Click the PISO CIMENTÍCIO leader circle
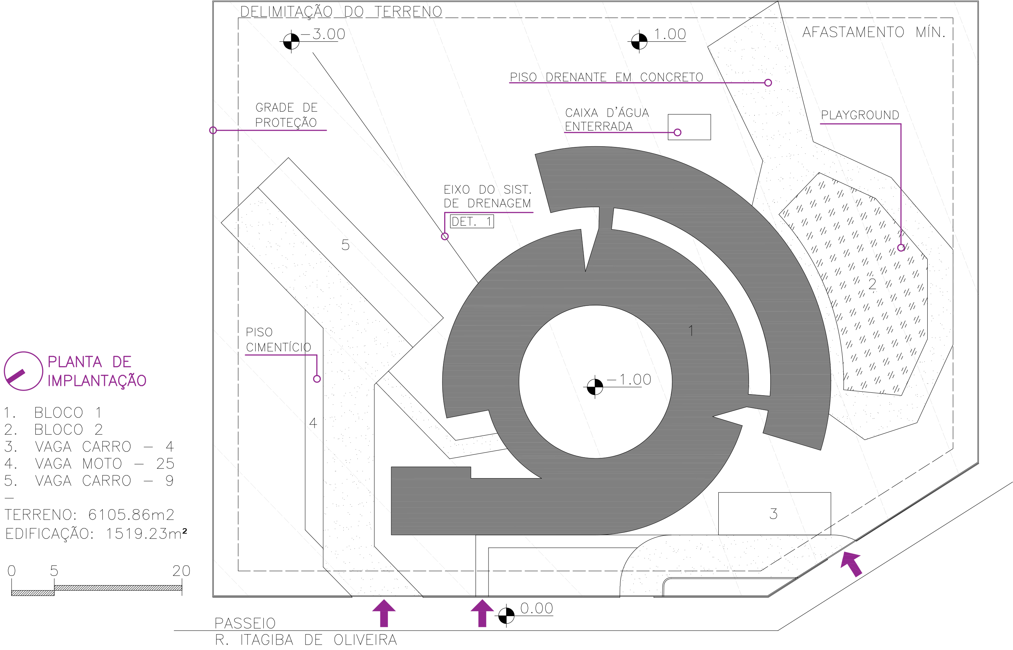This screenshot has height=650, width=1013. click(x=317, y=379)
